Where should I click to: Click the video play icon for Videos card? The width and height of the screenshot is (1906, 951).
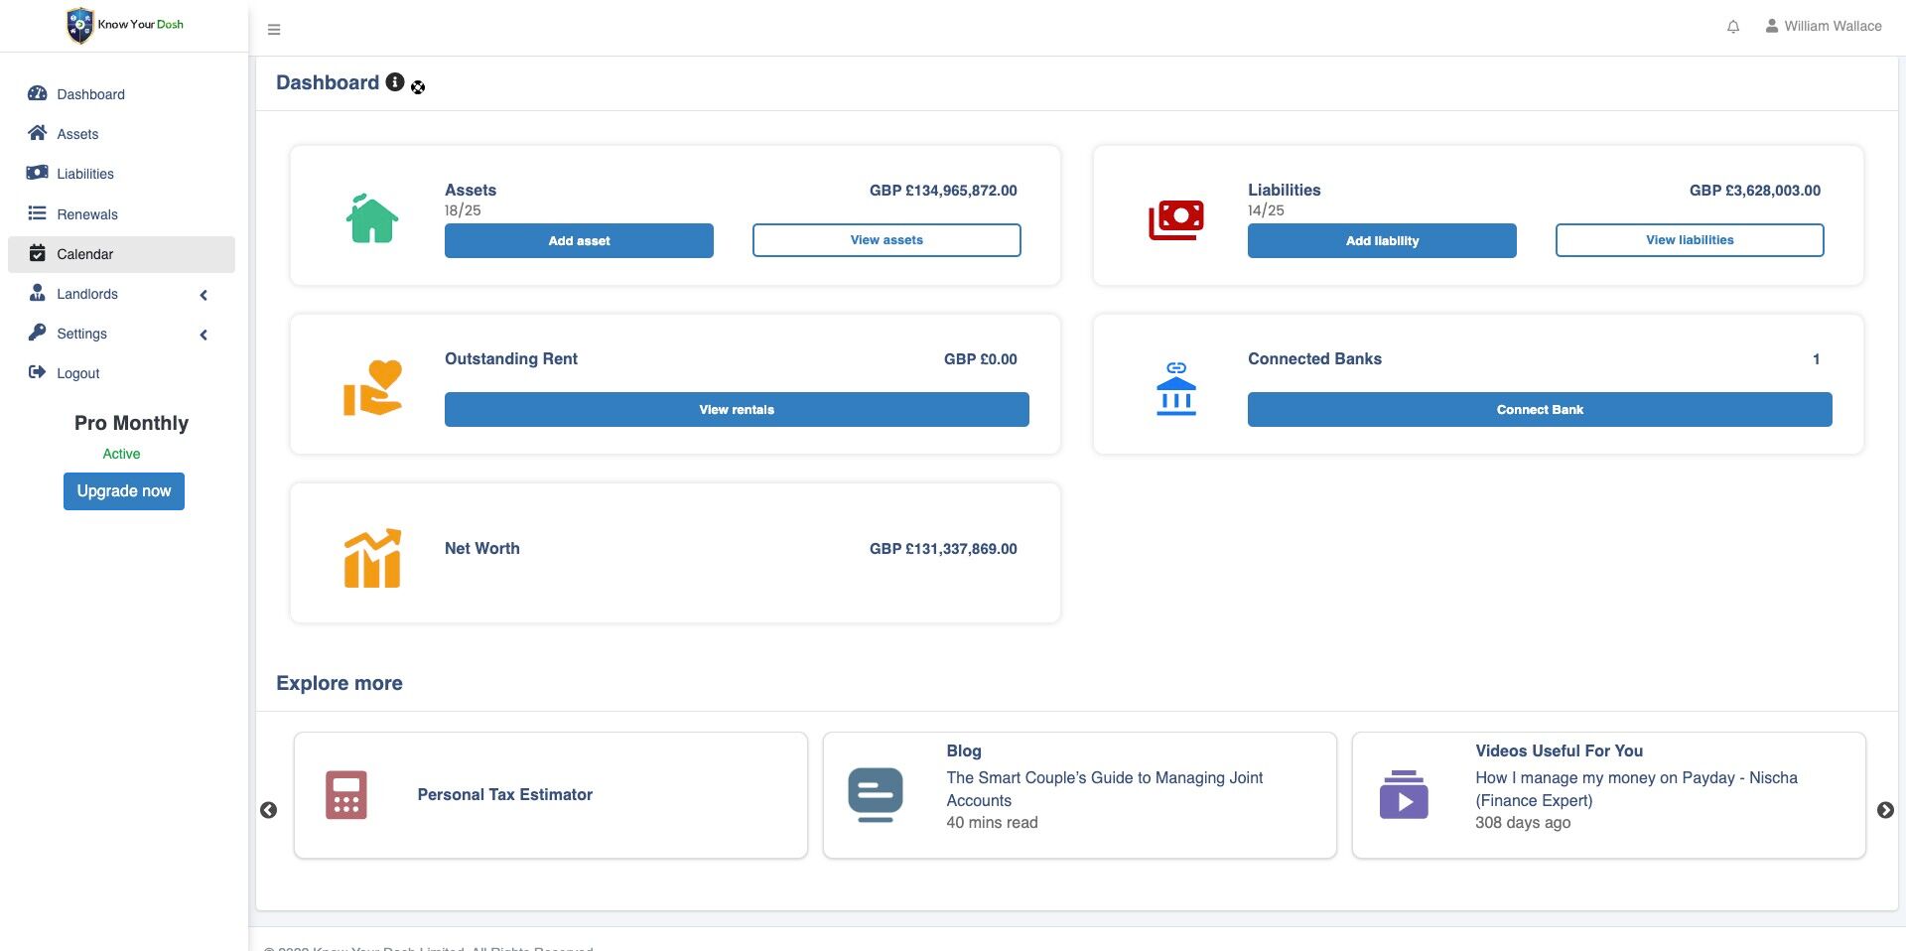pos(1404,795)
